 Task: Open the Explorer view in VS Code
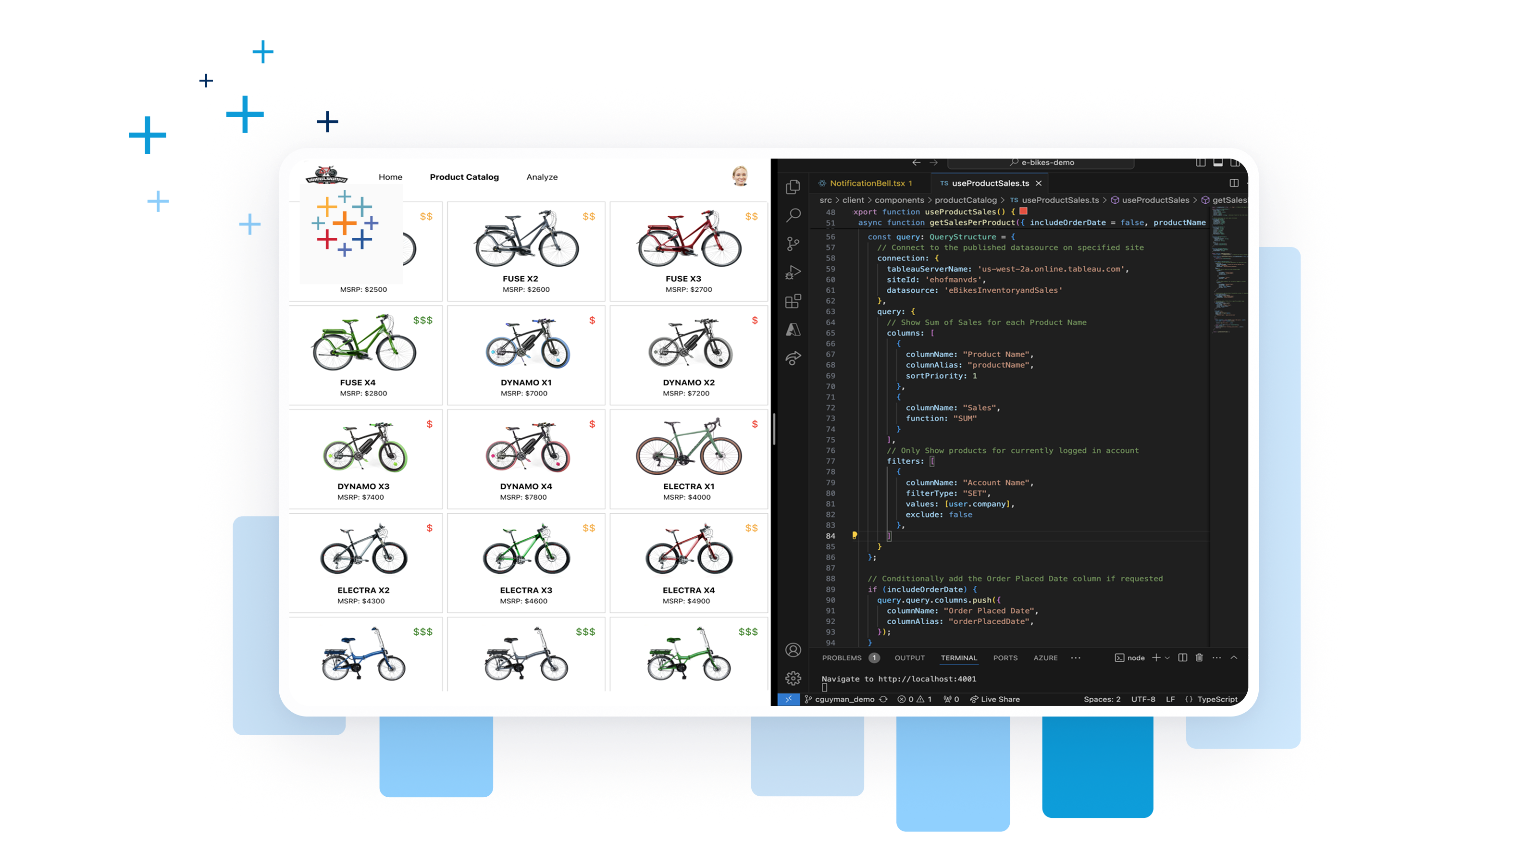point(792,187)
